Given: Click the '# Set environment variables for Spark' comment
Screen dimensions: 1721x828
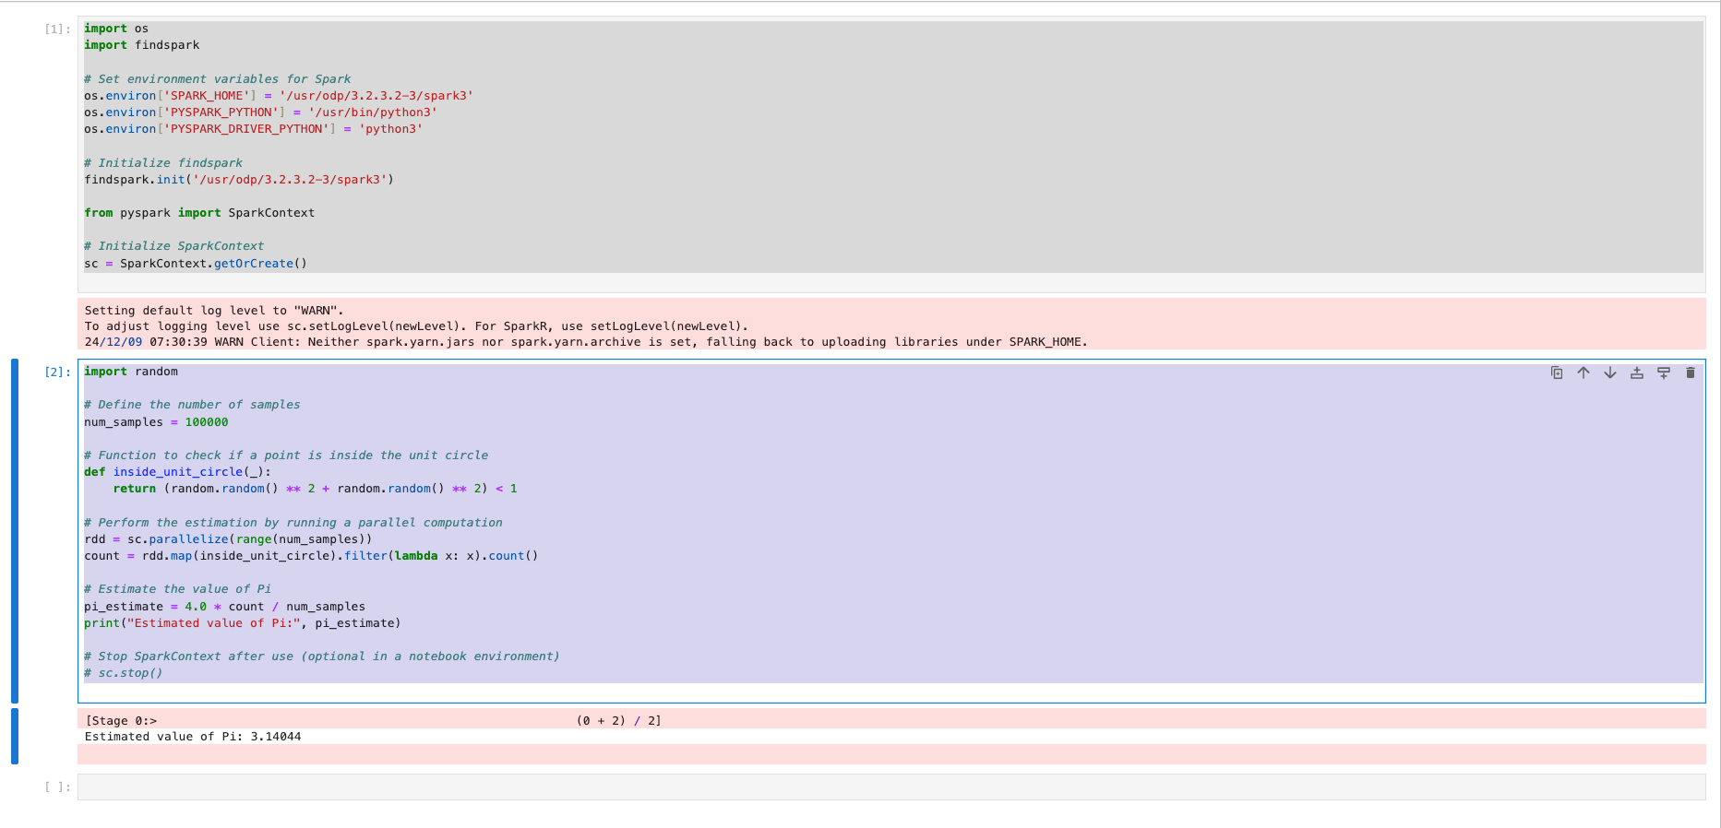Looking at the screenshot, I should point(217,79).
